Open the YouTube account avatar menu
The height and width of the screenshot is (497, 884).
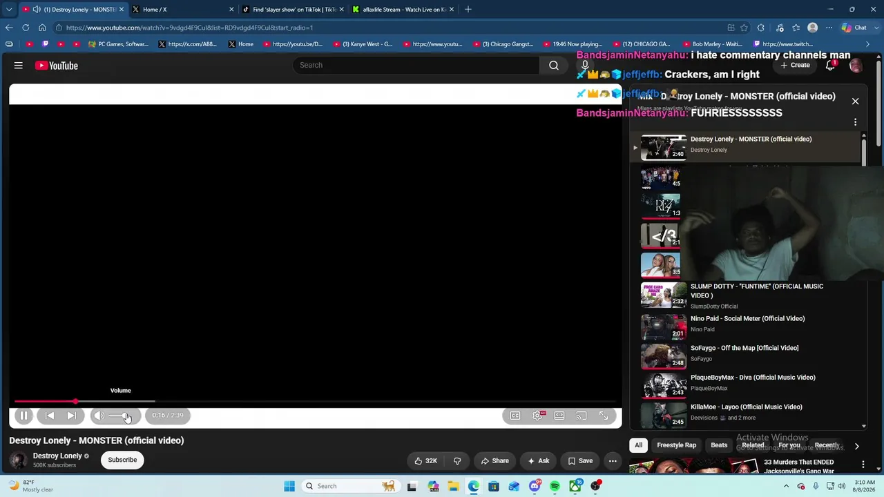[856, 66]
